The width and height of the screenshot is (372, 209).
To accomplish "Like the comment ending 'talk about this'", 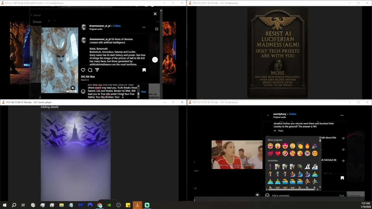I will point(343,138).
